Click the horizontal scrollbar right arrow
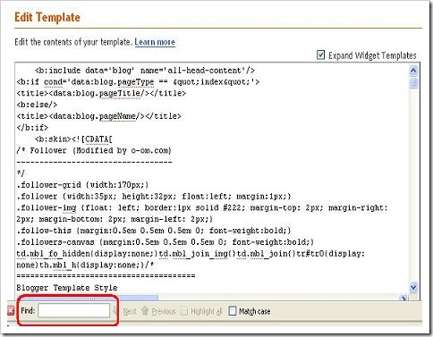433x337 pixels. click(x=403, y=298)
